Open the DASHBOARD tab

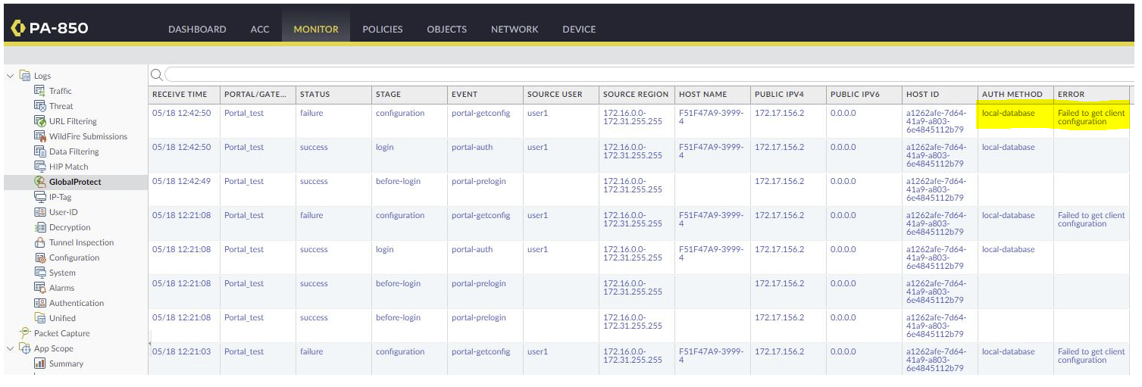coord(197,30)
